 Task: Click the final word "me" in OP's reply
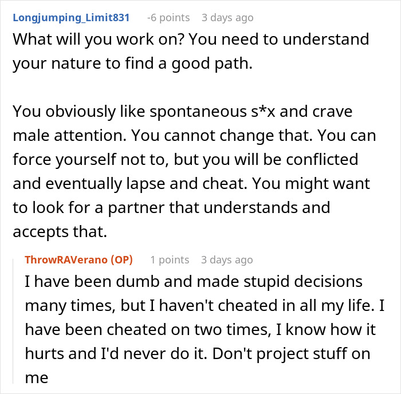(37, 378)
